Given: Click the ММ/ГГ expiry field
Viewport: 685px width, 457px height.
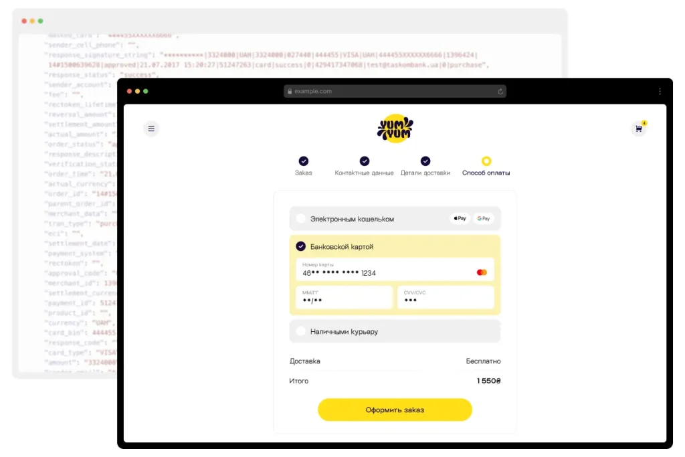Looking at the screenshot, I should pyautogui.click(x=345, y=297).
